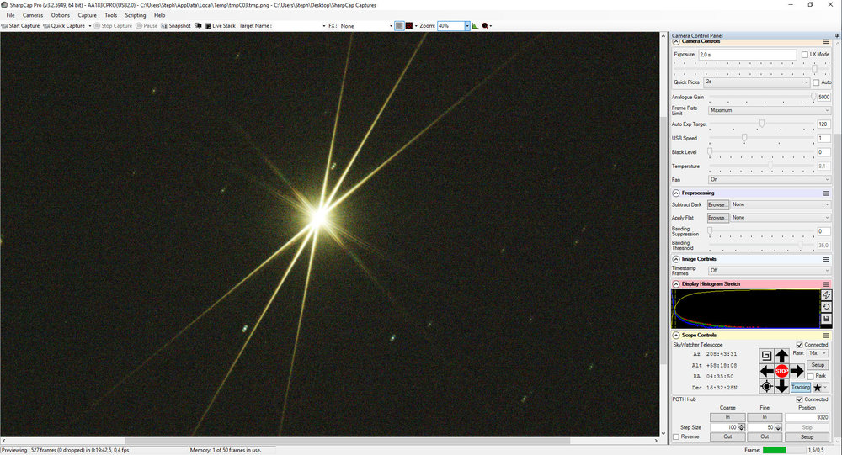Toggle the Park checkbox
842x455 pixels.
pos(810,377)
